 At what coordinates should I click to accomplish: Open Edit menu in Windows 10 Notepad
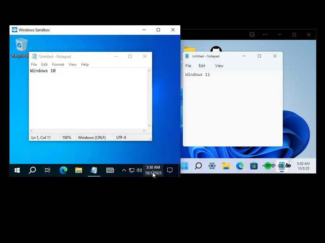point(44,65)
